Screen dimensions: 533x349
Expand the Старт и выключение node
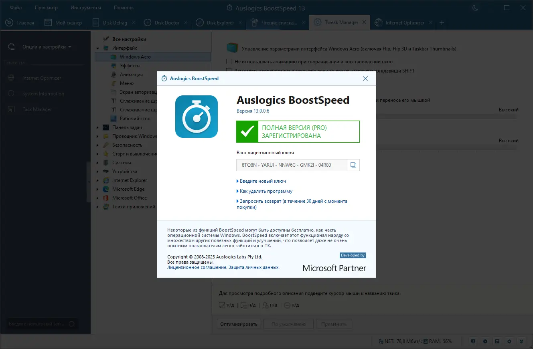tap(97, 154)
